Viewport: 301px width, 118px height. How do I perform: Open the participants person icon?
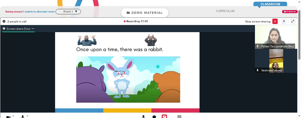coord(143,117)
